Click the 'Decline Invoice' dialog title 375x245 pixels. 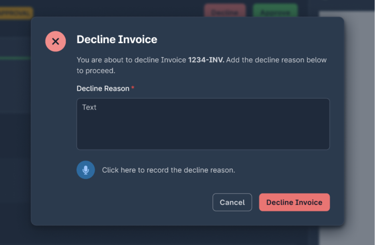point(117,40)
